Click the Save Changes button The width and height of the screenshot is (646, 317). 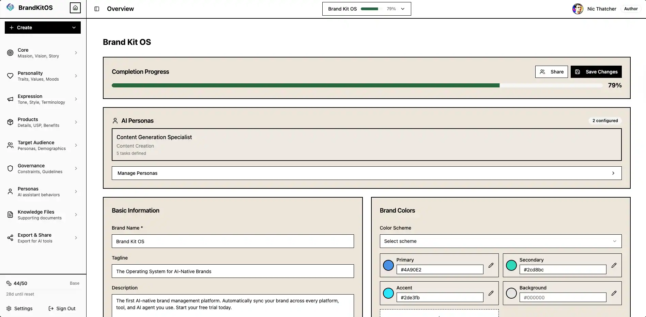(x=596, y=72)
